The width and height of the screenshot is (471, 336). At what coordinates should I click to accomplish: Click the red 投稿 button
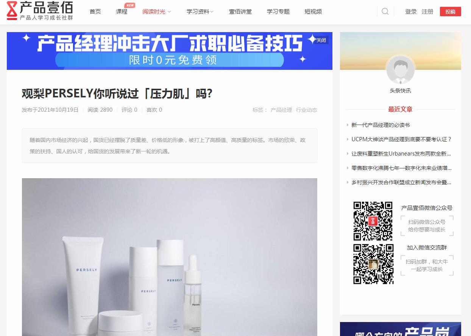(x=451, y=12)
